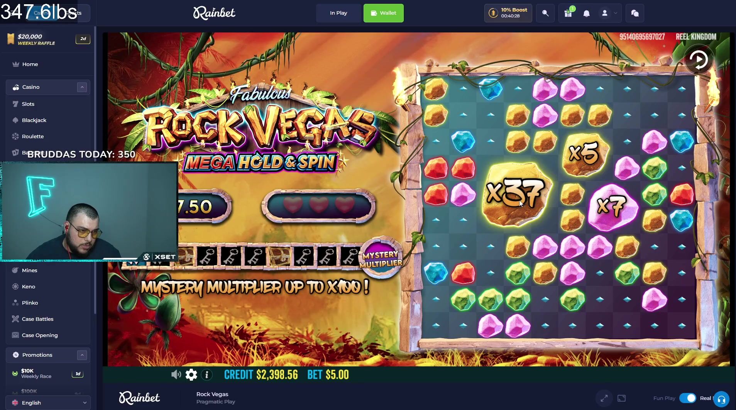
Task: Open the support headset button
Action: [721, 400]
